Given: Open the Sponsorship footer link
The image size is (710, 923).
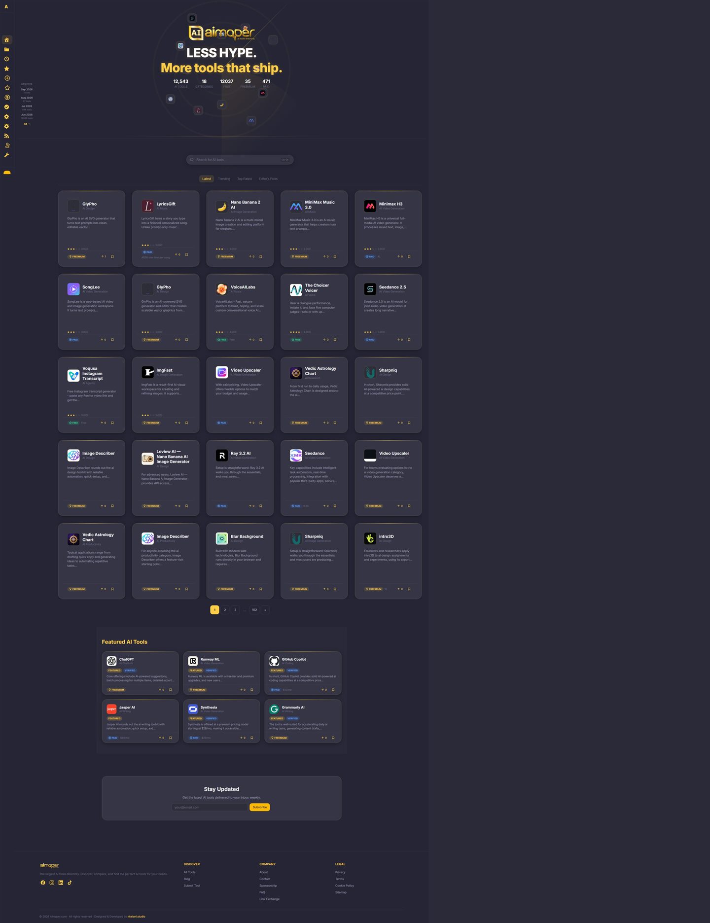Looking at the screenshot, I should 268,886.
